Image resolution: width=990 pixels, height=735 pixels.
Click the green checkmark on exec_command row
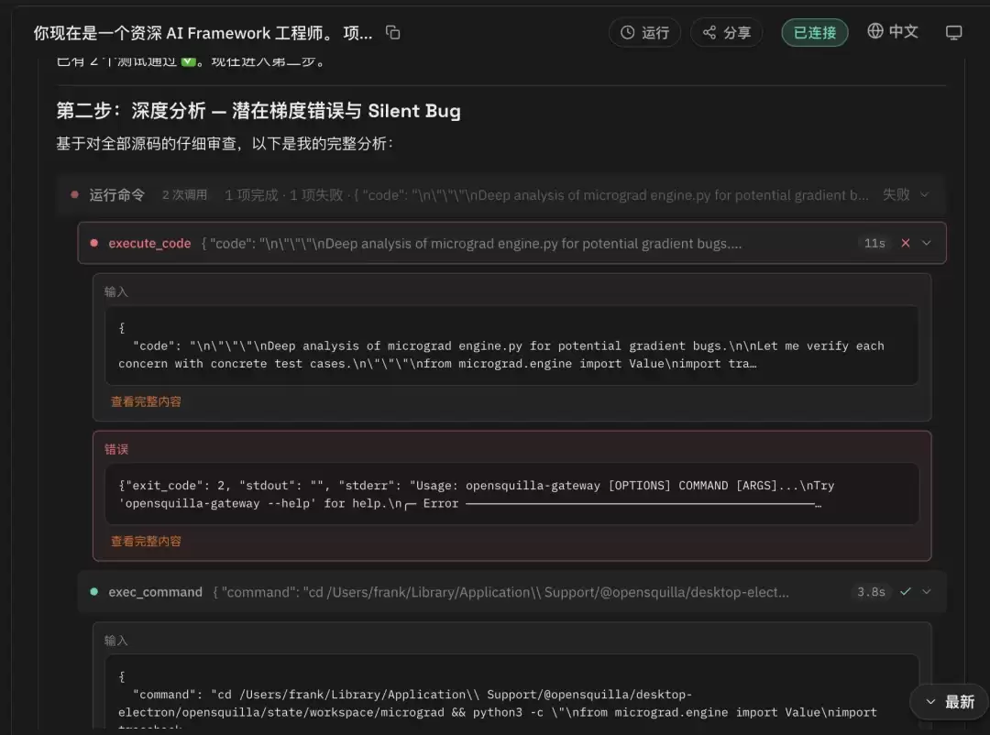[905, 592]
